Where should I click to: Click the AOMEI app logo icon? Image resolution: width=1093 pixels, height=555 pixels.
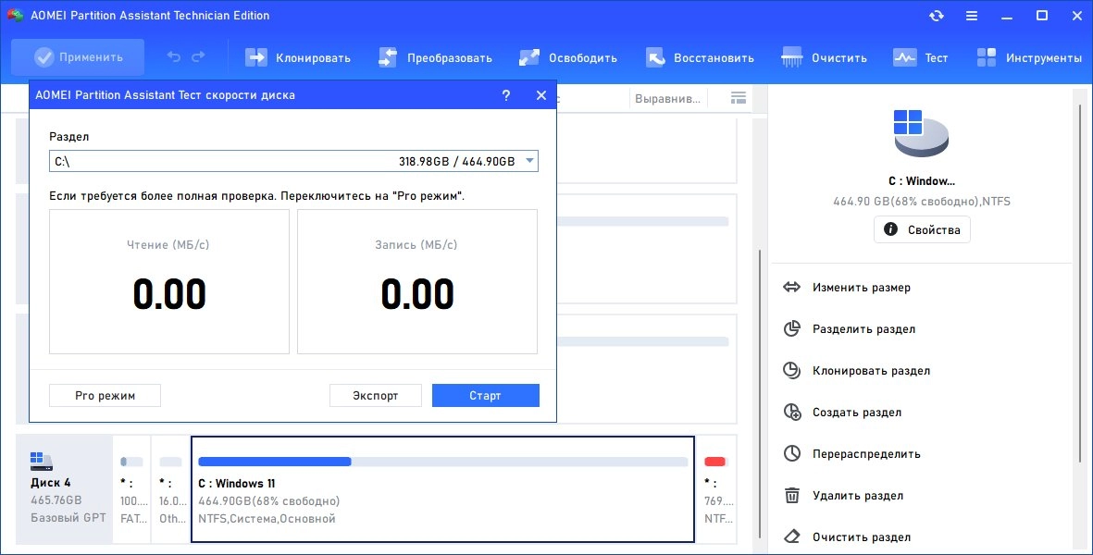pos(15,15)
